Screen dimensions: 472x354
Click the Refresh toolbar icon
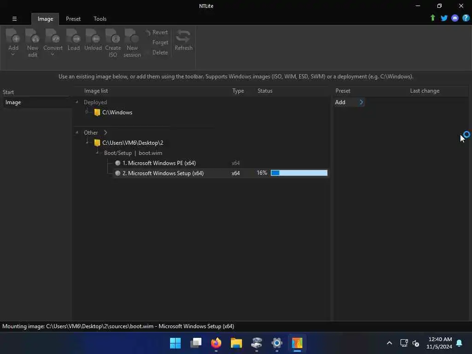[183, 37]
